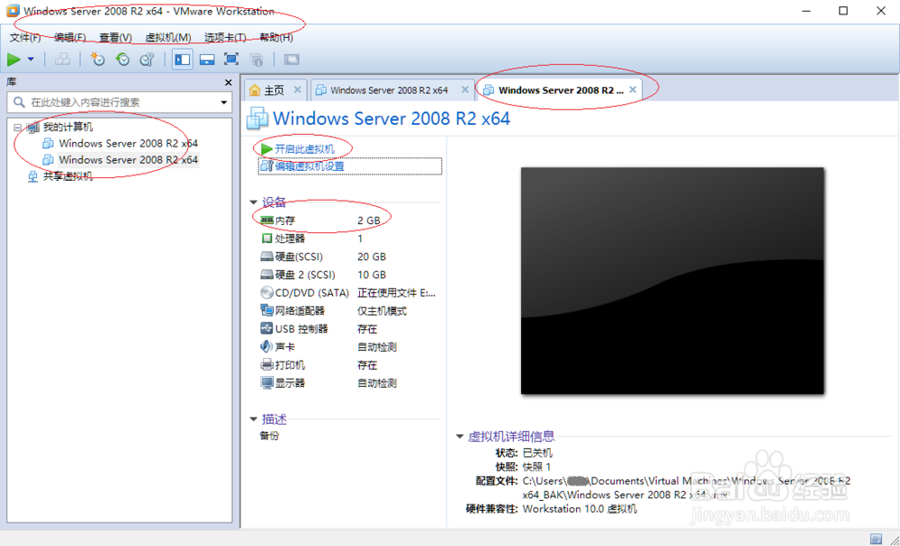Collapse the 我的计算机 tree node

pyautogui.click(x=17, y=128)
